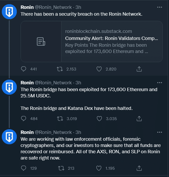The height and width of the screenshot is (177, 169).
Task: Like the Katana Dex halted tweet
Action: point(99,118)
